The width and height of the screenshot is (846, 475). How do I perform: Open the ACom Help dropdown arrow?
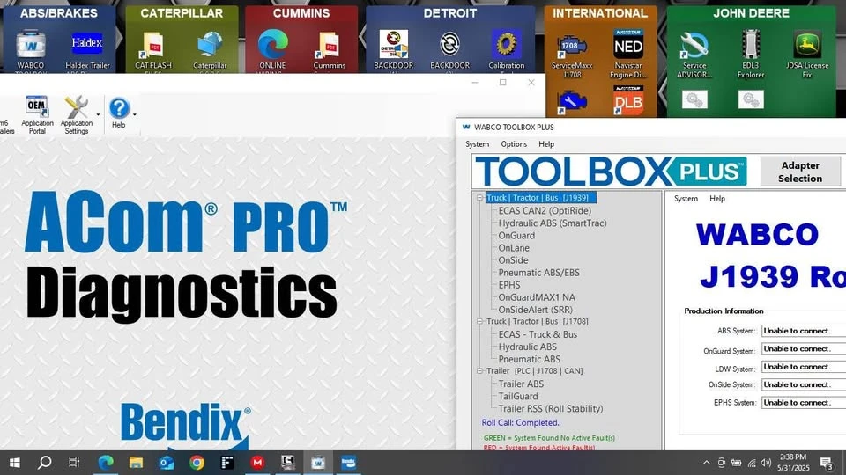point(134,114)
